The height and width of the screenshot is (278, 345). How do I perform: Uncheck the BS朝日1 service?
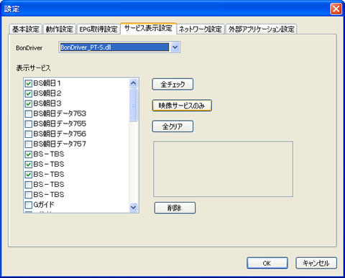click(29, 83)
